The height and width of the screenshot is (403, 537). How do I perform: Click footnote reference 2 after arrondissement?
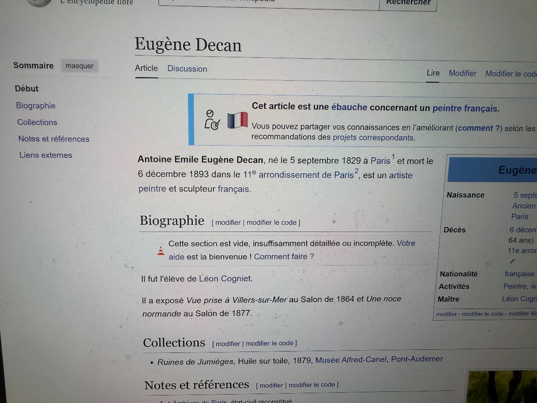(357, 171)
